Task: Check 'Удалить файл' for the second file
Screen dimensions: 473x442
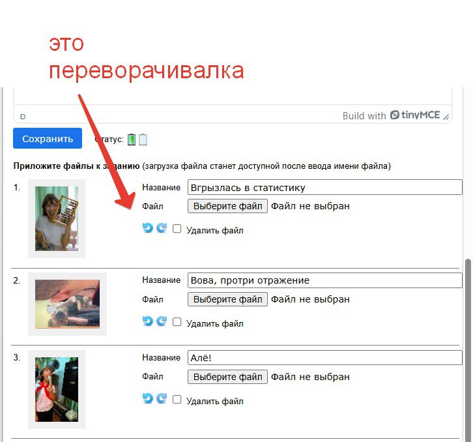Action: (x=177, y=321)
